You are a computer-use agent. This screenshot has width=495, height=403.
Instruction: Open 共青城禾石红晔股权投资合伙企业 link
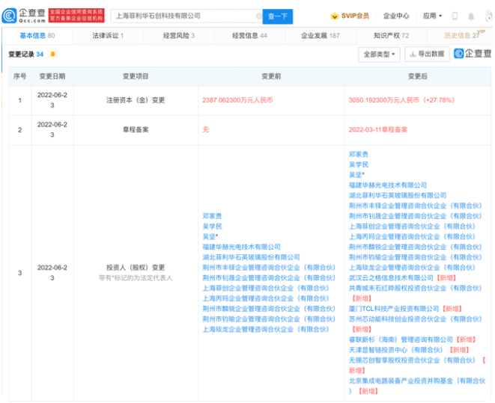pyautogui.click(x=415, y=289)
